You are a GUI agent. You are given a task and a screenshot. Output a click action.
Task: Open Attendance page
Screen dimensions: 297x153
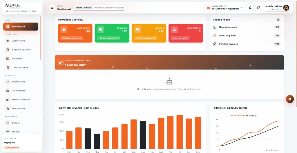click(21, 91)
